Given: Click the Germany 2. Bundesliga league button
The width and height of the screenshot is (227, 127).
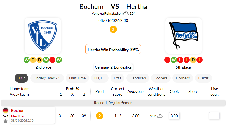Looking at the screenshot, I should coord(113,67).
